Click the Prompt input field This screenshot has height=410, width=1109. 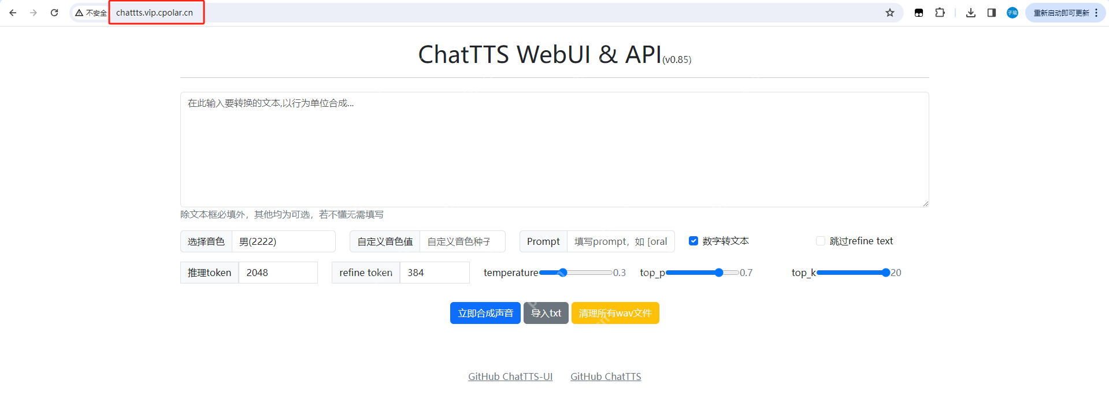(621, 241)
